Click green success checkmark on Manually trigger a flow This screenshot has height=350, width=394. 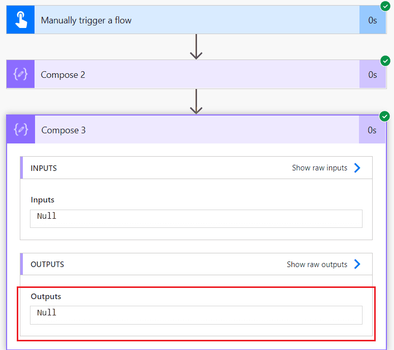(x=385, y=6)
